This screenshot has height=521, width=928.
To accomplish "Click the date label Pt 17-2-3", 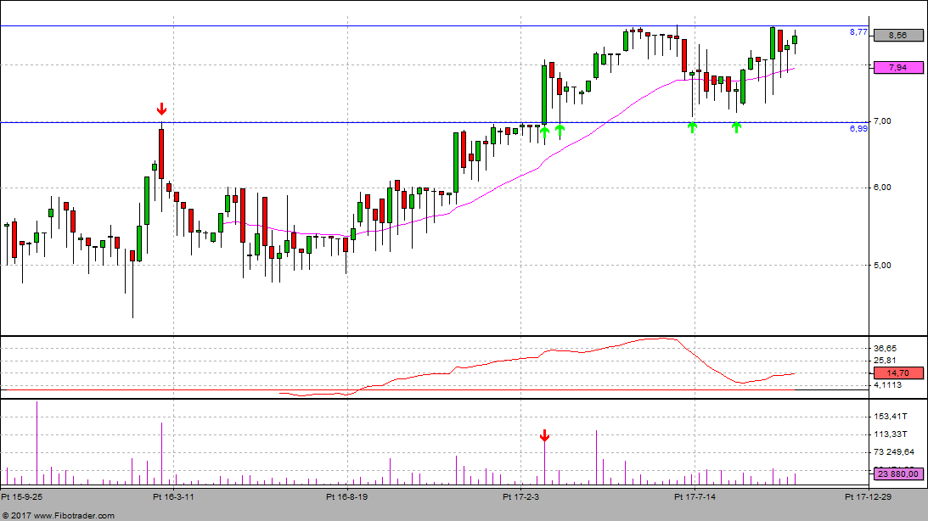I will tap(520, 496).
